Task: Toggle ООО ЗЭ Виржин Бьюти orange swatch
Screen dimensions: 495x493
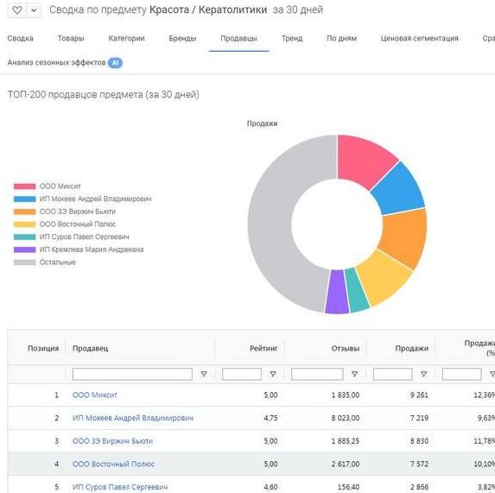Action: pos(25,212)
